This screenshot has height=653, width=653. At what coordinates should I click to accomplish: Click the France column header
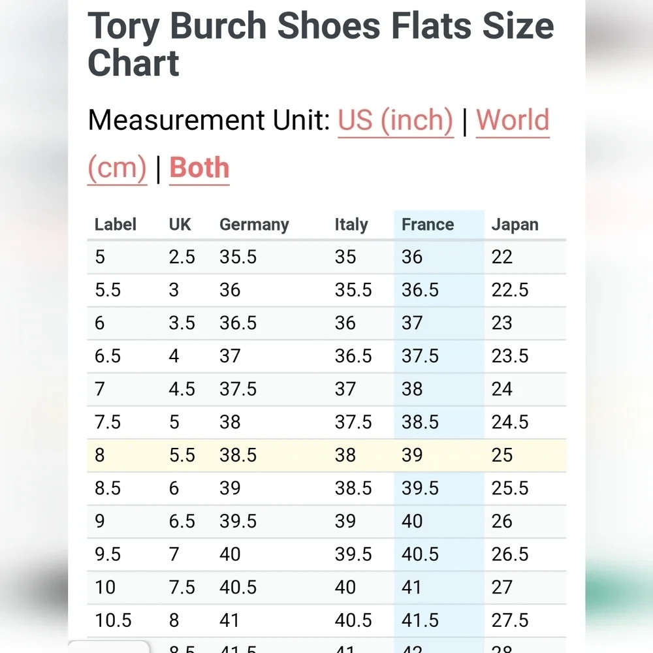point(427,225)
